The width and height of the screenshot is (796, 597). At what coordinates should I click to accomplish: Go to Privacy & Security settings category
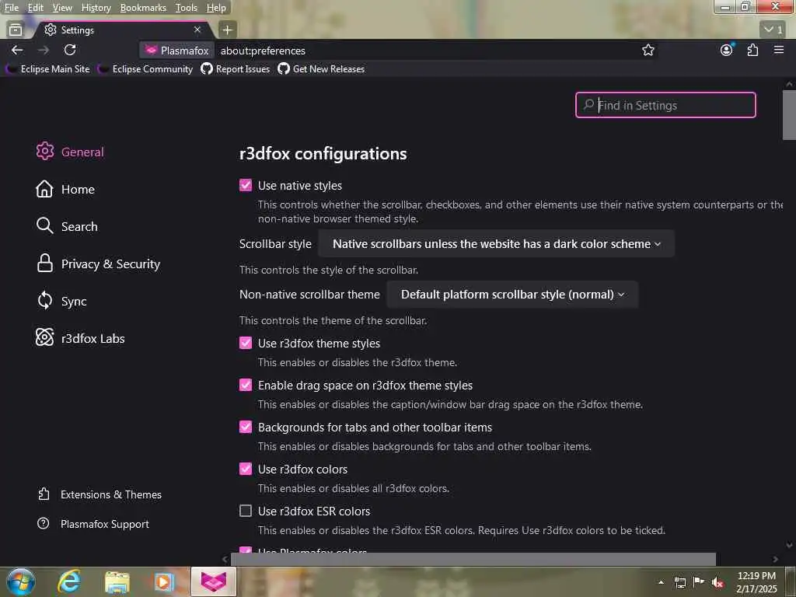tap(98, 264)
